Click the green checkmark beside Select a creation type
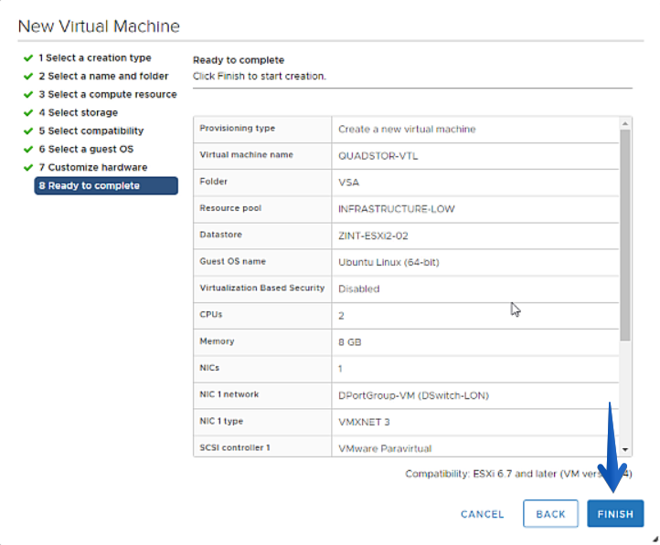 click(28, 58)
